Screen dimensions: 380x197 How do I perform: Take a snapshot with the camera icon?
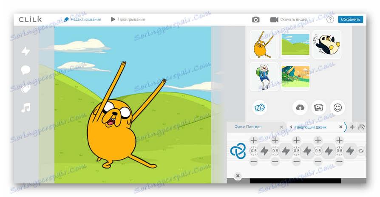point(256,20)
